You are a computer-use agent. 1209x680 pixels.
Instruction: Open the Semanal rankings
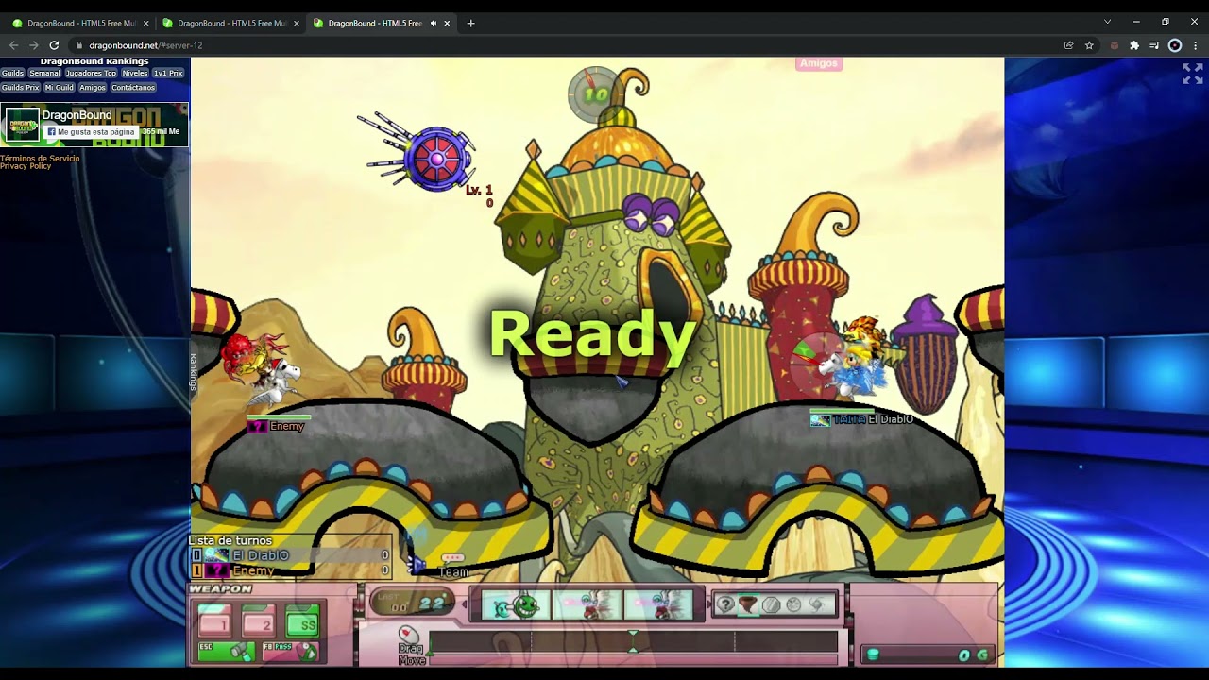tap(44, 73)
